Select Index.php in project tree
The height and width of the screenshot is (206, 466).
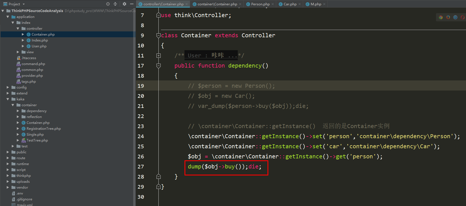click(x=40, y=40)
